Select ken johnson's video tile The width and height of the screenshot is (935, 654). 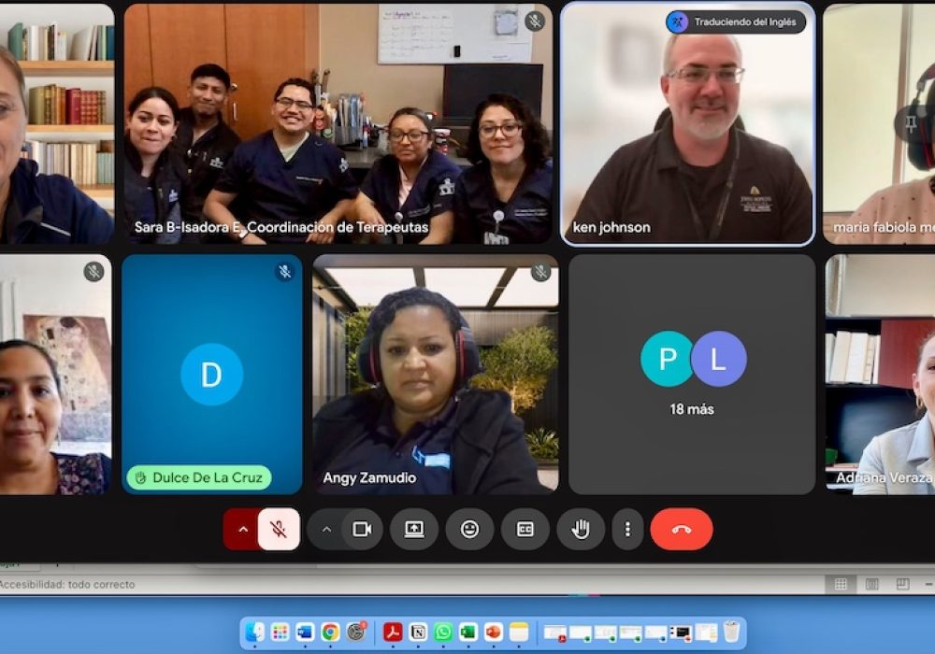[x=687, y=124]
